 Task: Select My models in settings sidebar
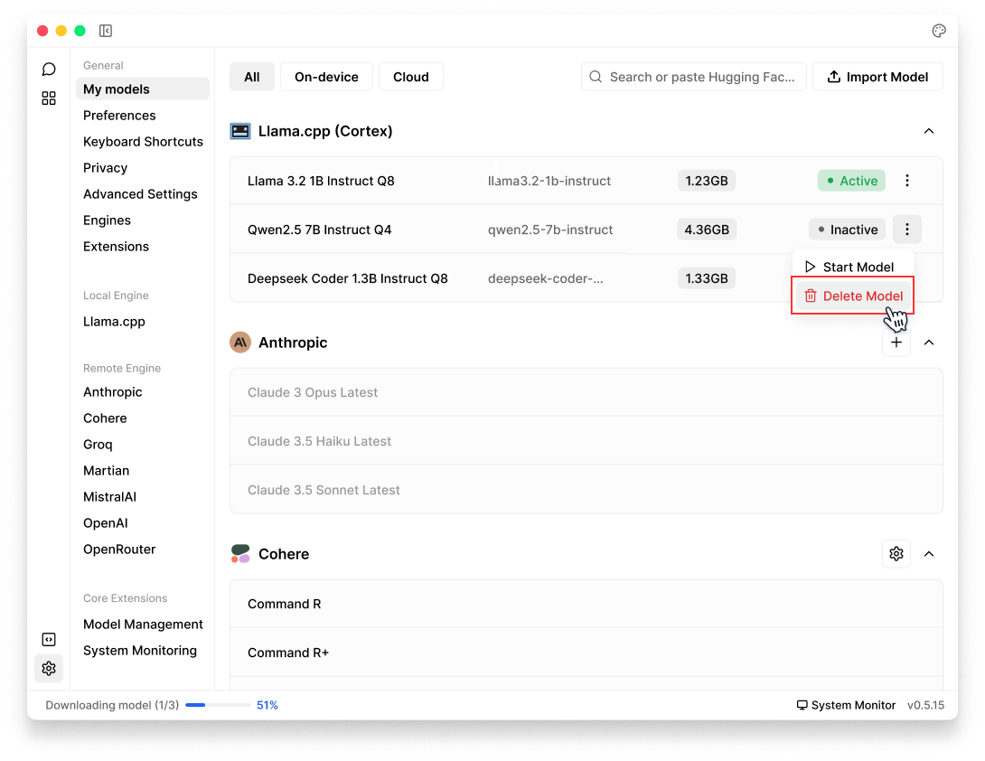tap(143, 89)
